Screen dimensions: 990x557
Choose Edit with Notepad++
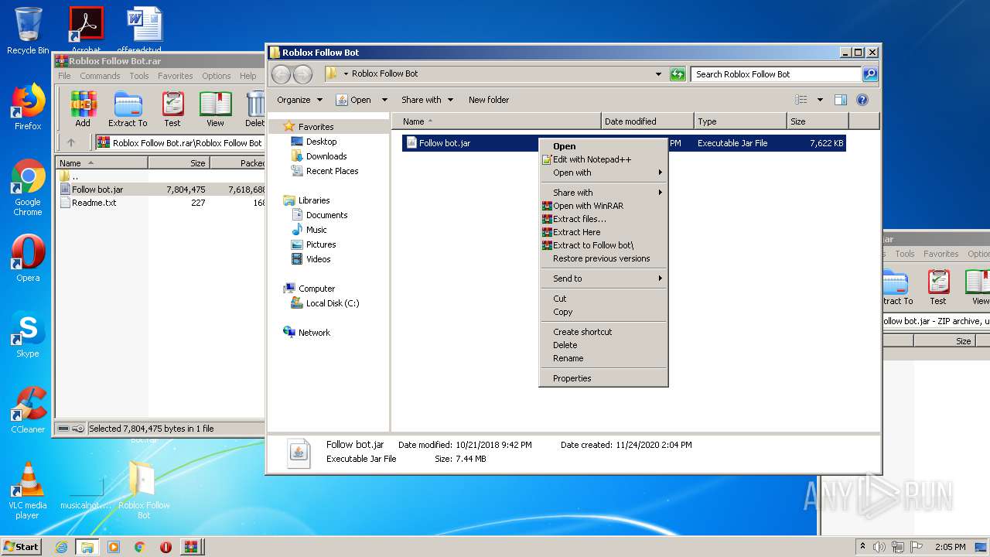pyautogui.click(x=603, y=159)
